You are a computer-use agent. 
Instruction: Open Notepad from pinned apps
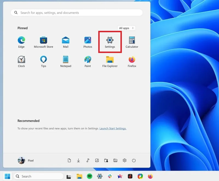66,62
